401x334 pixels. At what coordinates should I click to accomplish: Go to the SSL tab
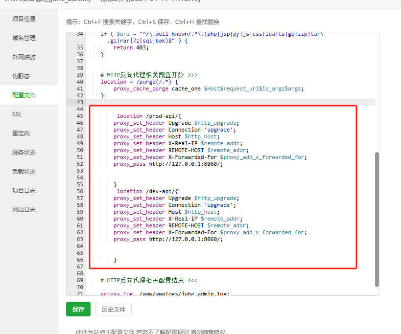(x=17, y=114)
